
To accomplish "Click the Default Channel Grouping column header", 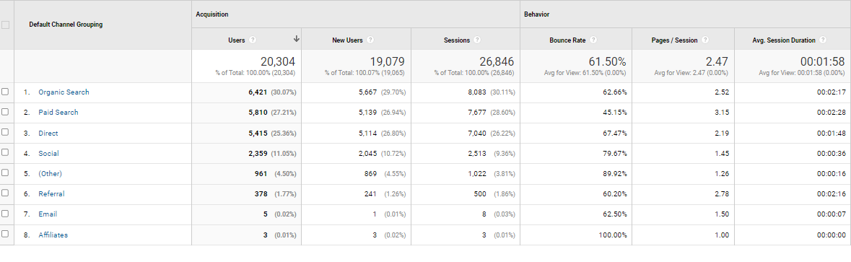I will 66,25.
